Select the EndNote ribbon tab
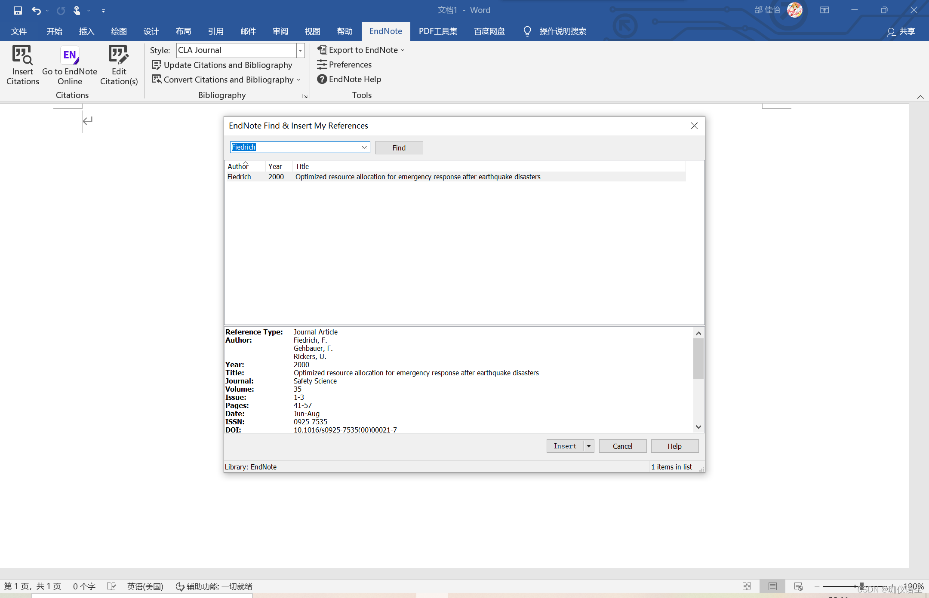929x598 pixels. coord(386,31)
